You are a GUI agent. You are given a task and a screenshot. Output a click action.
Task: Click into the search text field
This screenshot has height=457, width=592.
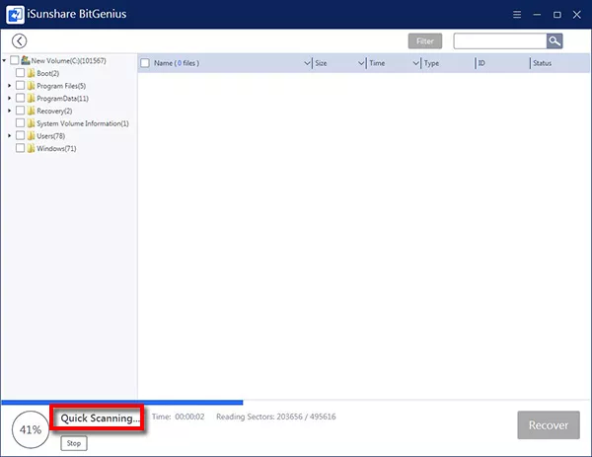click(x=500, y=40)
